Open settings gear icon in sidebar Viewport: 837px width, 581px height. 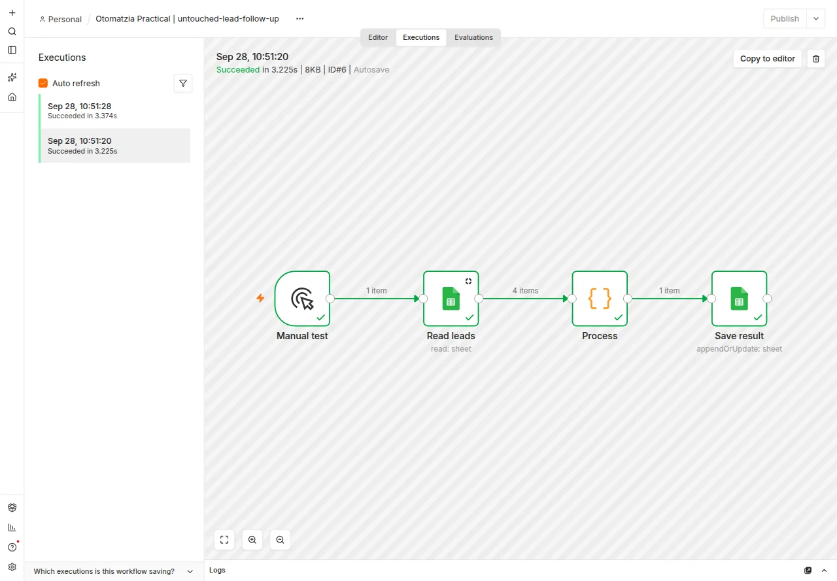coord(12,567)
